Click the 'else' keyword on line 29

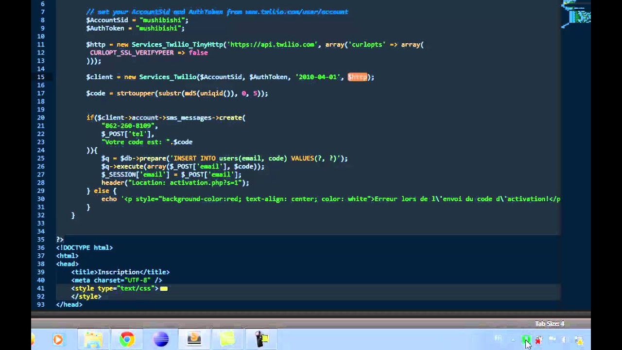pos(101,191)
